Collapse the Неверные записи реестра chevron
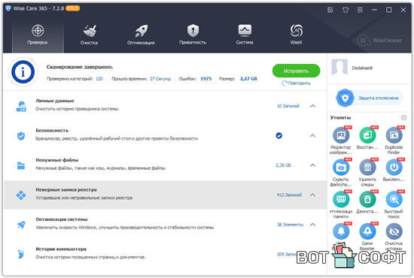Screen dimensions: 414x278 312,195
